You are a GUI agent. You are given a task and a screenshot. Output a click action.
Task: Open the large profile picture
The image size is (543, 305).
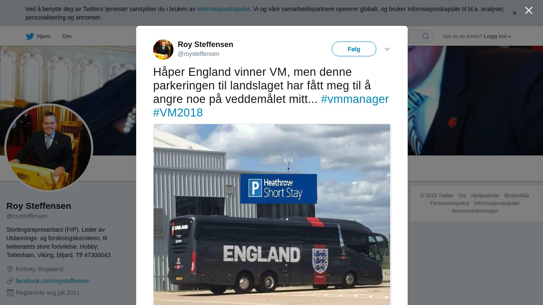(x=49, y=148)
